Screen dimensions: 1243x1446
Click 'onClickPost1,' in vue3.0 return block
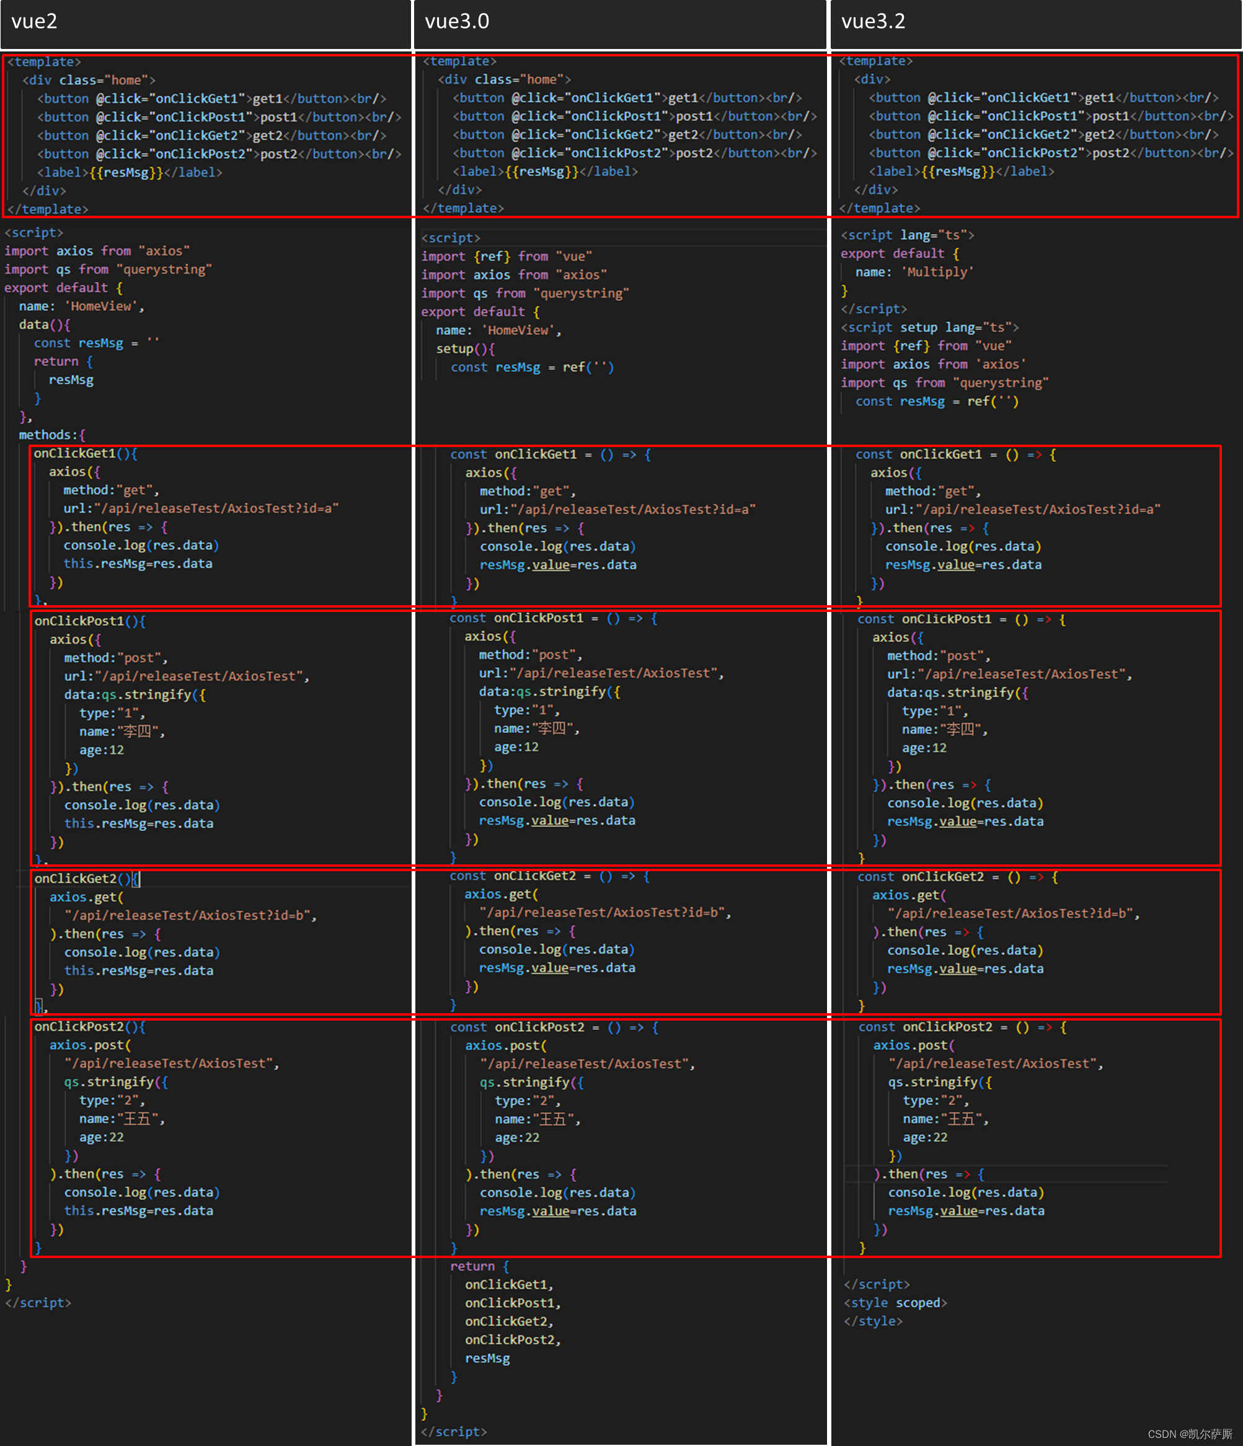(513, 1303)
